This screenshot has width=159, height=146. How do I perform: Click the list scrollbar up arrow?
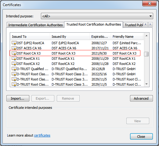point(146,36)
